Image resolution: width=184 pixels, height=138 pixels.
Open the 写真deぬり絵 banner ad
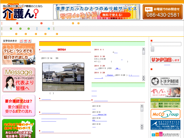click(x=97, y=12)
